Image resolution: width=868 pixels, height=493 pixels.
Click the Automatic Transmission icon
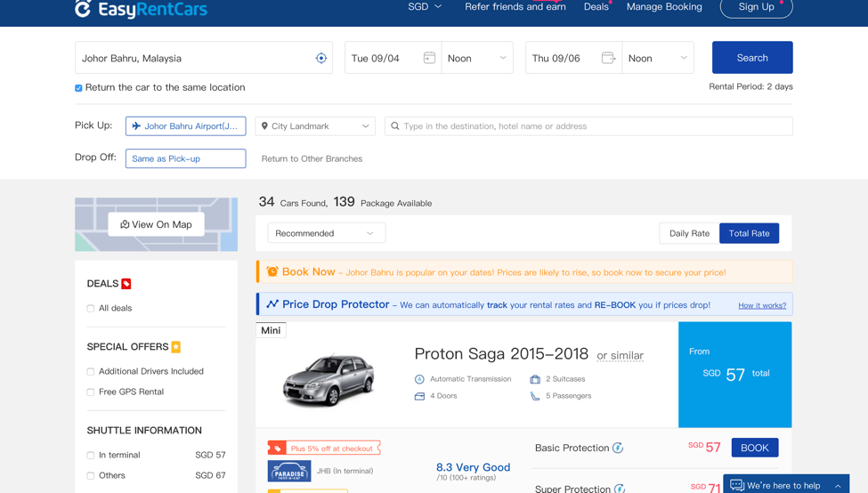[419, 379]
